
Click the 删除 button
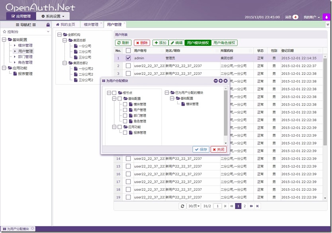click(x=142, y=43)
